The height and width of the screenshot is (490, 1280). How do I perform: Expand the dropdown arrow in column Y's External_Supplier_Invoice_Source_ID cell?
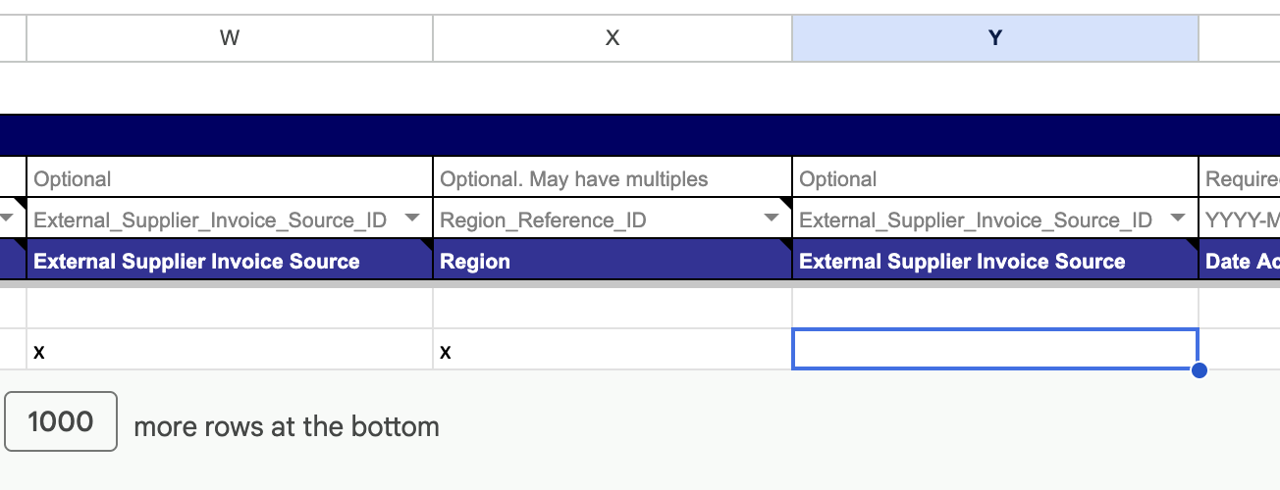[1178, 218]
